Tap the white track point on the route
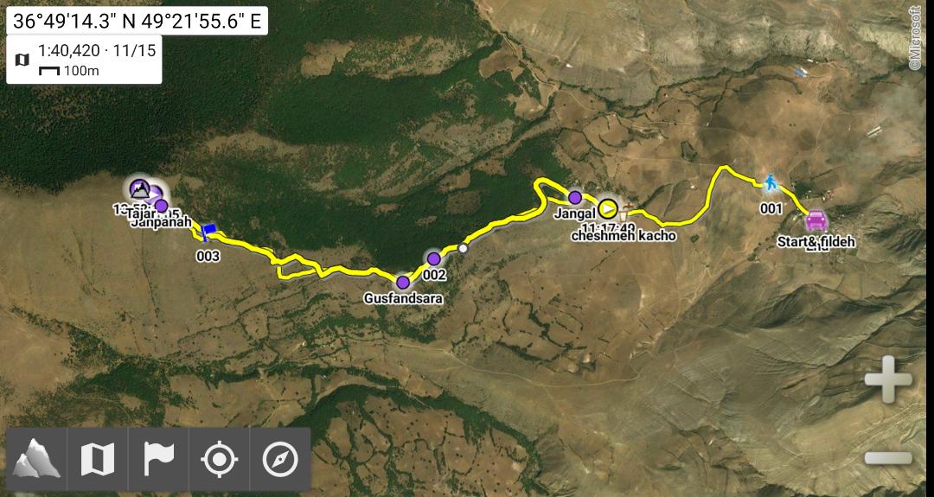This screenshot has width=934, height=497. click(x=463, y=248)
